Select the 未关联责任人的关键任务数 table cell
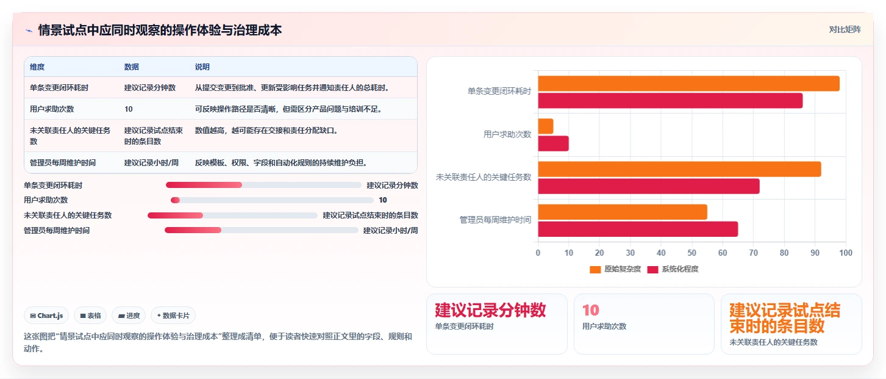 point(70,135)
